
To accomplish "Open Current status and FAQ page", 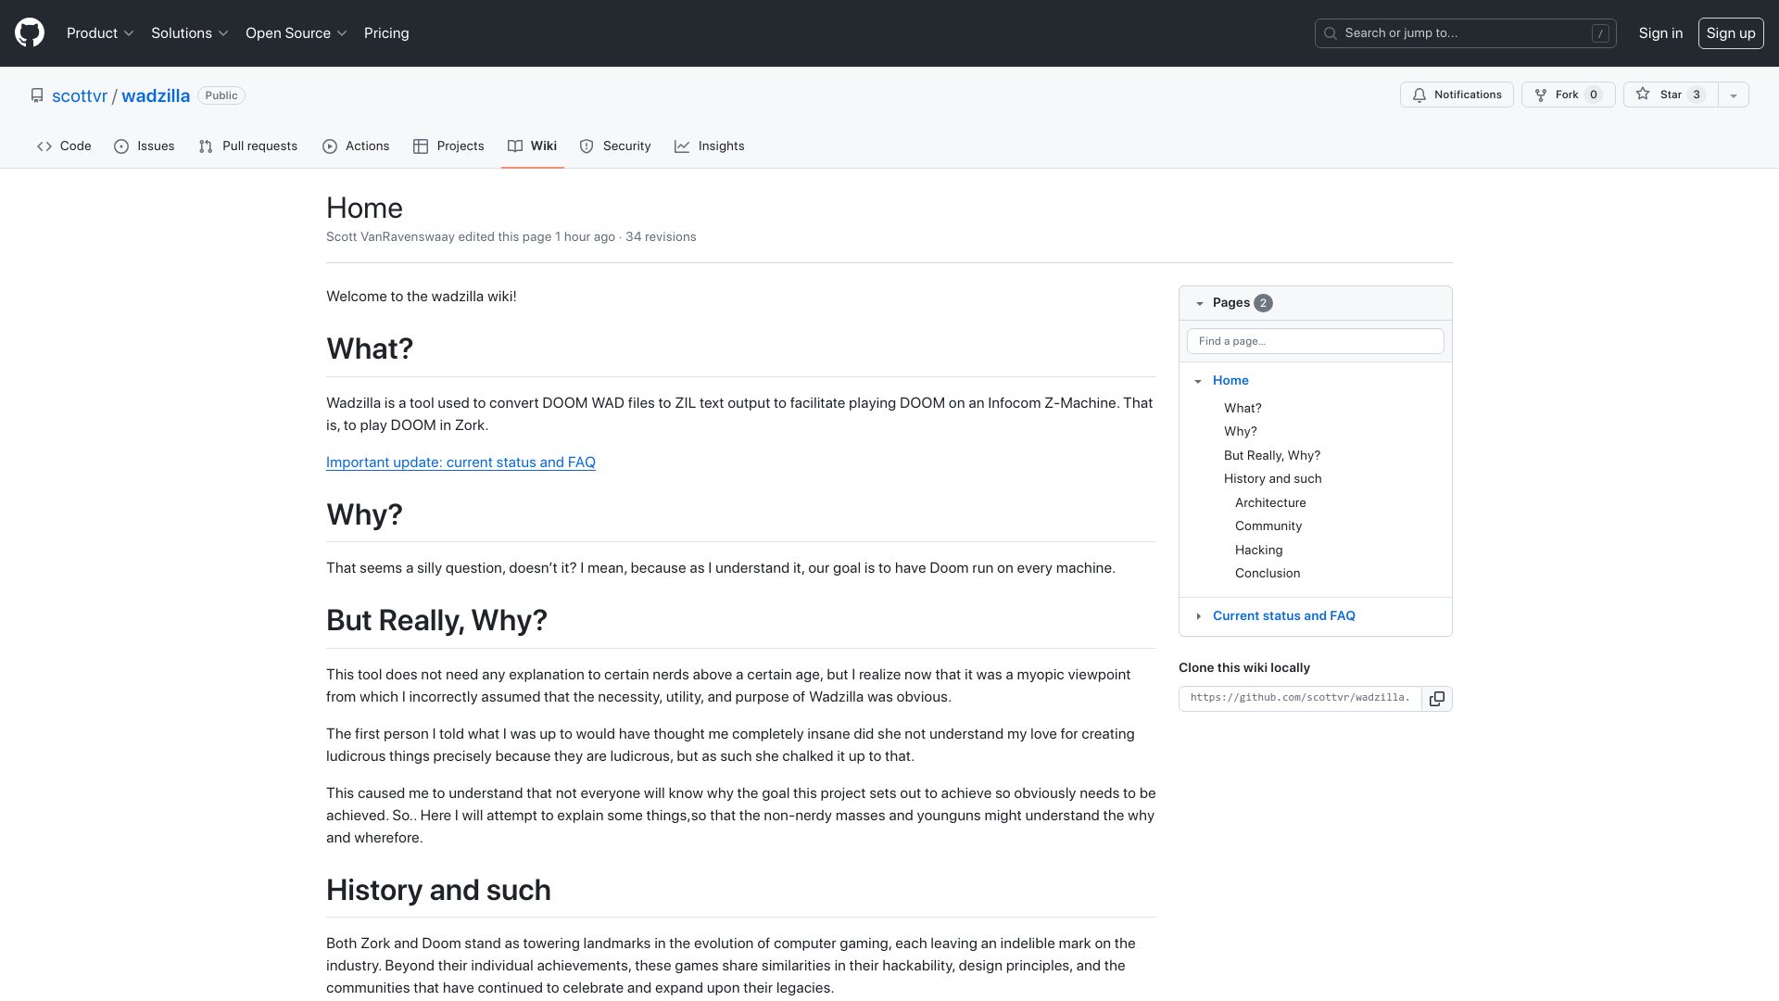I will tap(1284, 616).
